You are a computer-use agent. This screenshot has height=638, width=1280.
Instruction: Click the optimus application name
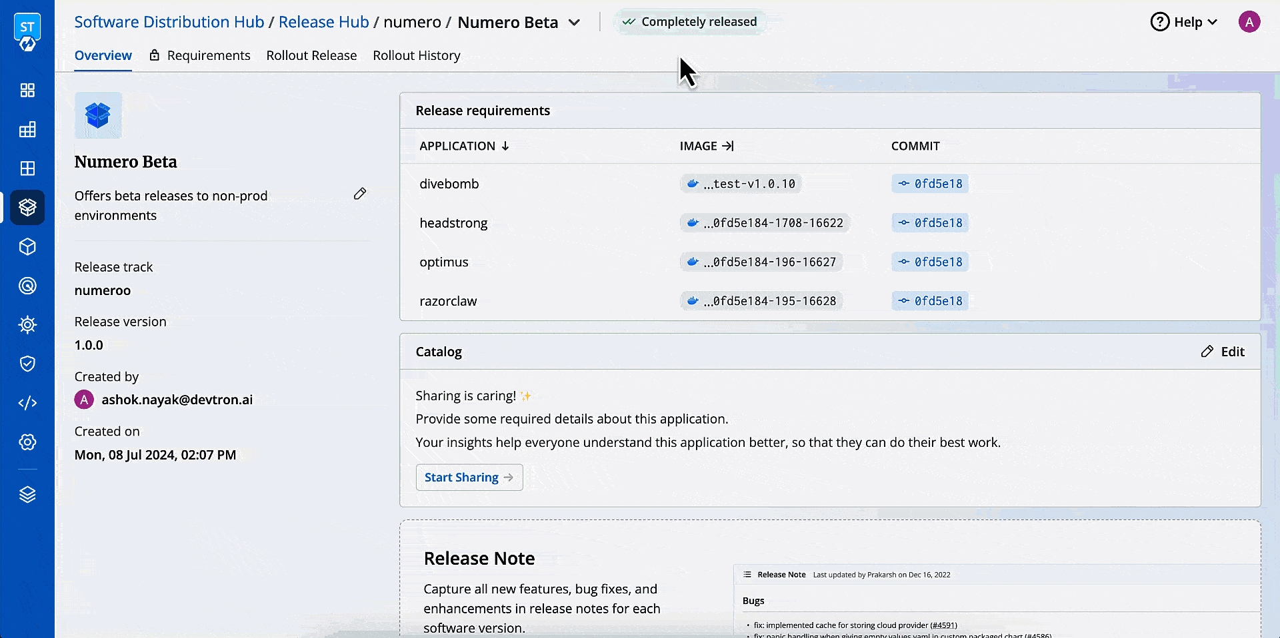[x=444, y=262]
